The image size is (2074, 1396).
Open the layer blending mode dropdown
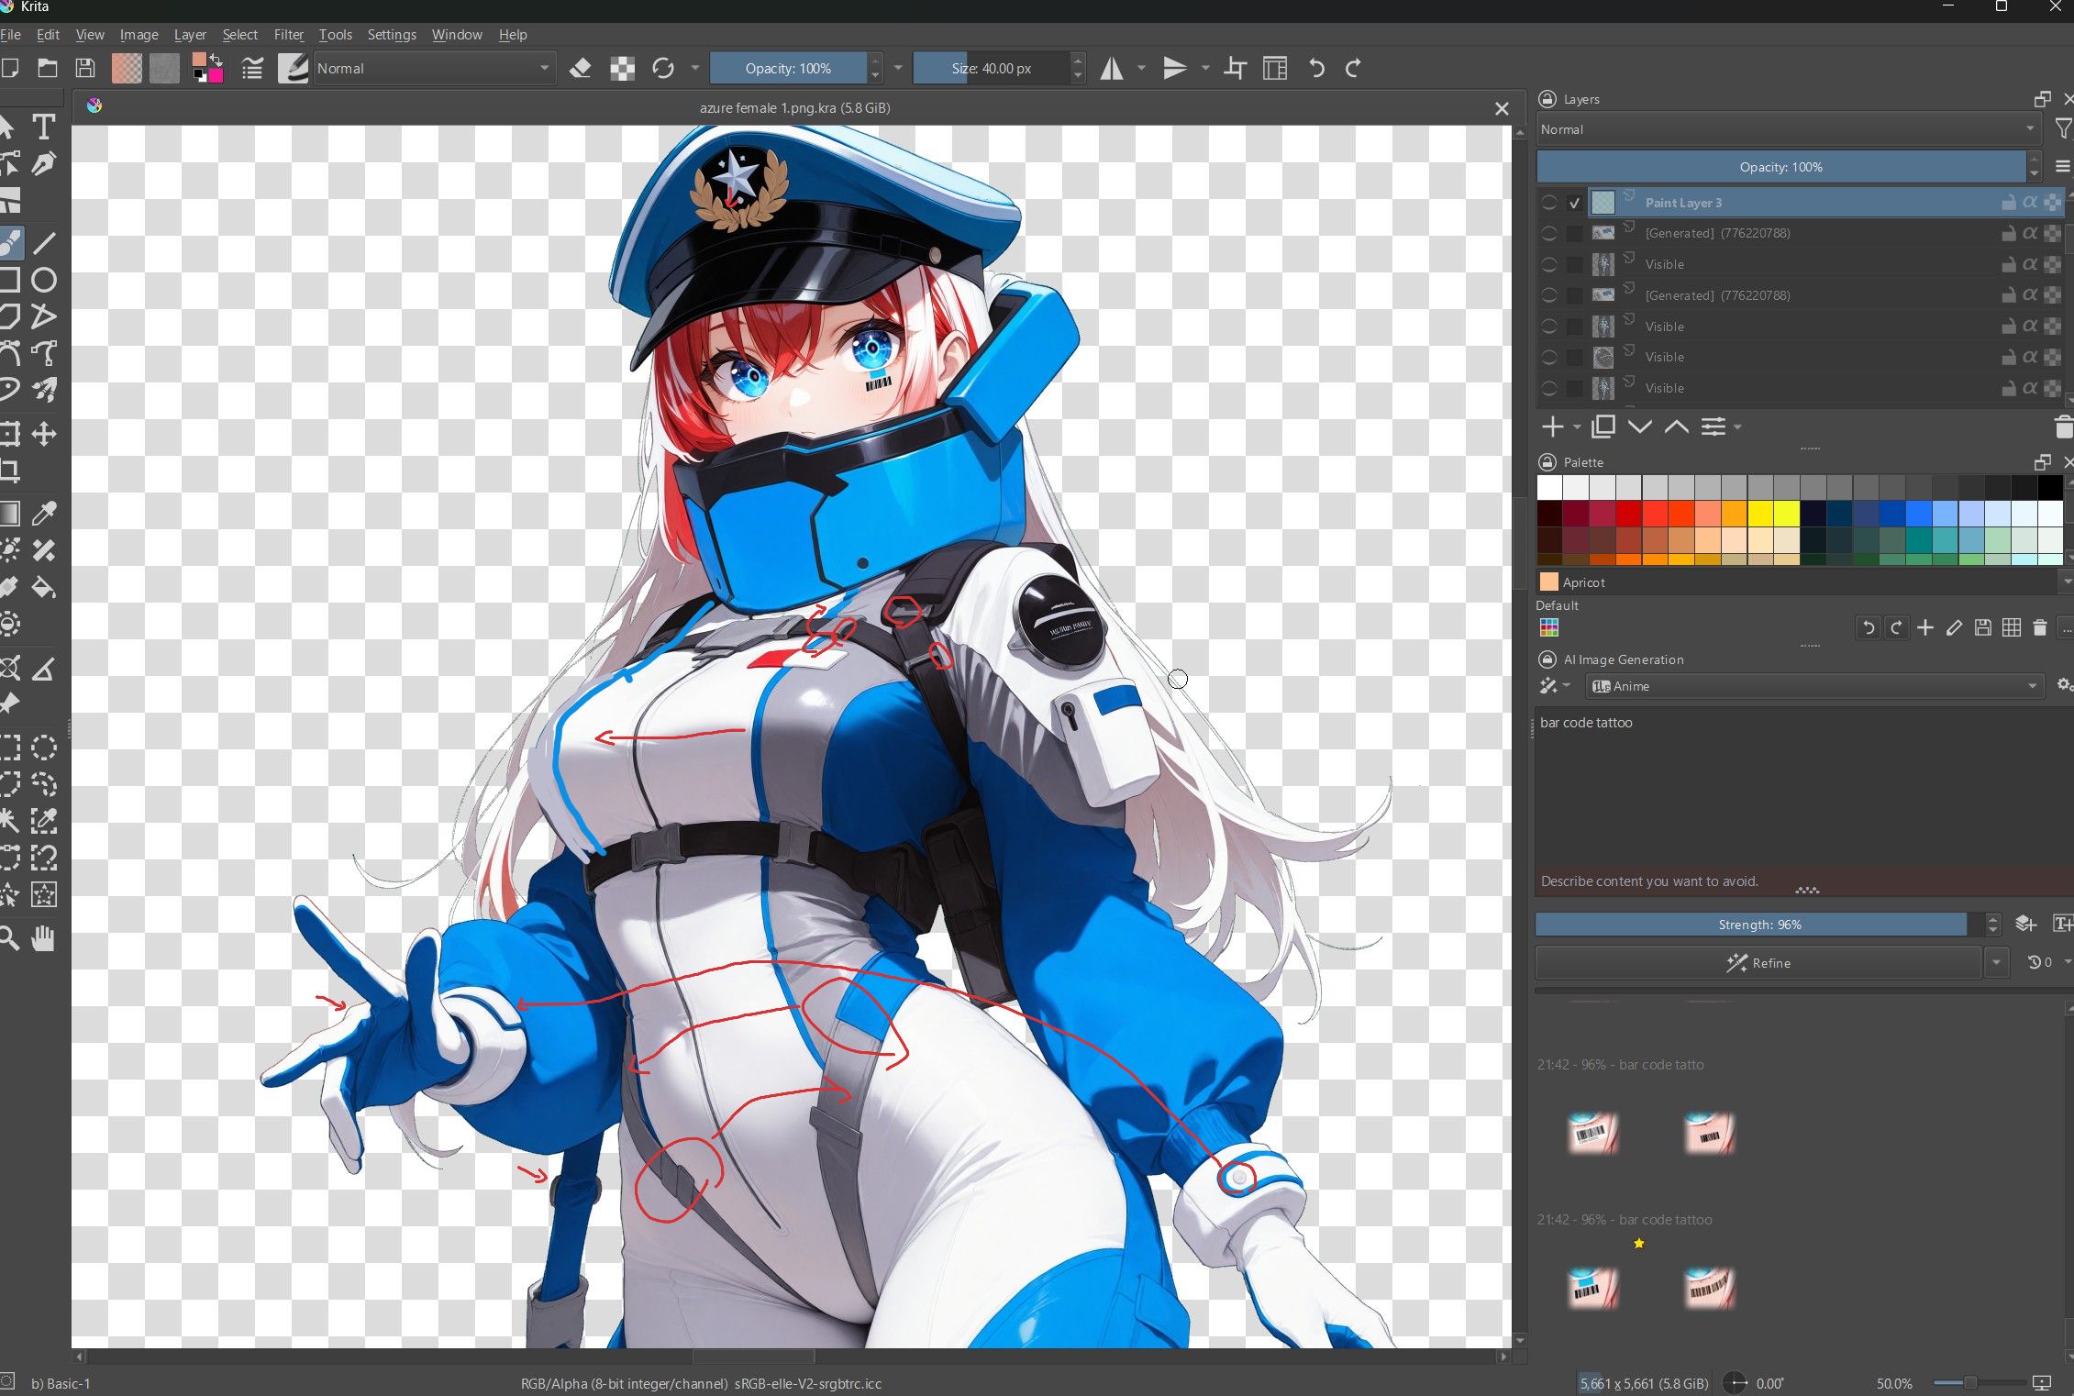[1788, 129]
